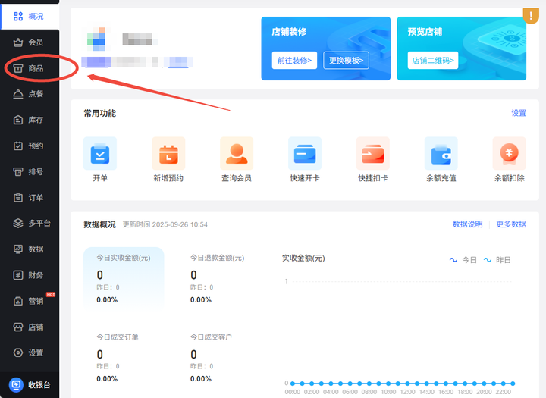Open the 会员 sidebar menu
The width and height of the screenshot is (546, 398).
click(30, 42)
